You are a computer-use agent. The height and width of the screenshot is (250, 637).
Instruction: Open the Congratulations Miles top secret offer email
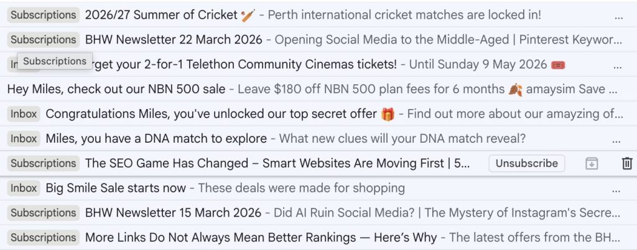point(311,114)
